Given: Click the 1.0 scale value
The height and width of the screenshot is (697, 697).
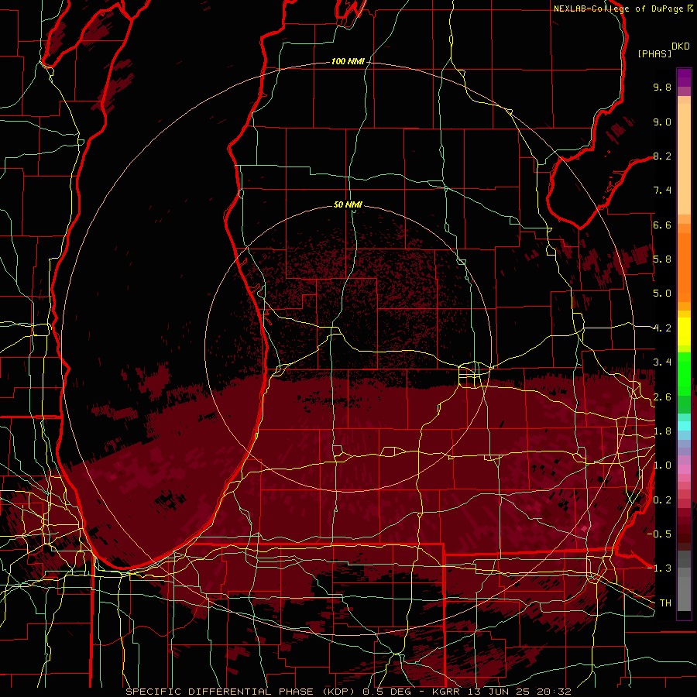Looking at the screenshot, I should [x=662, y=465].
